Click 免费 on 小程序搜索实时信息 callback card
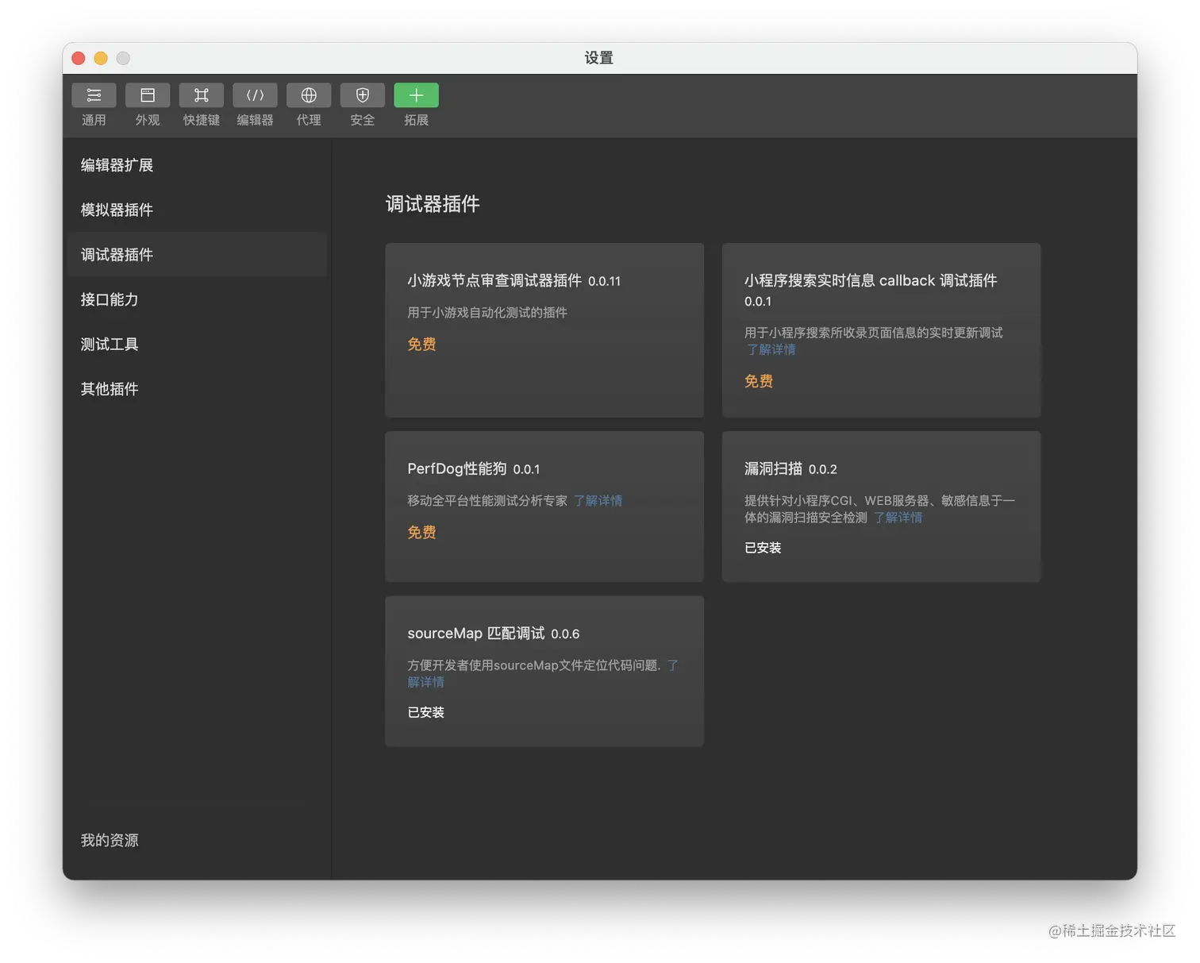The width and height of the screenshot is (1200, 963). point(758,381)
